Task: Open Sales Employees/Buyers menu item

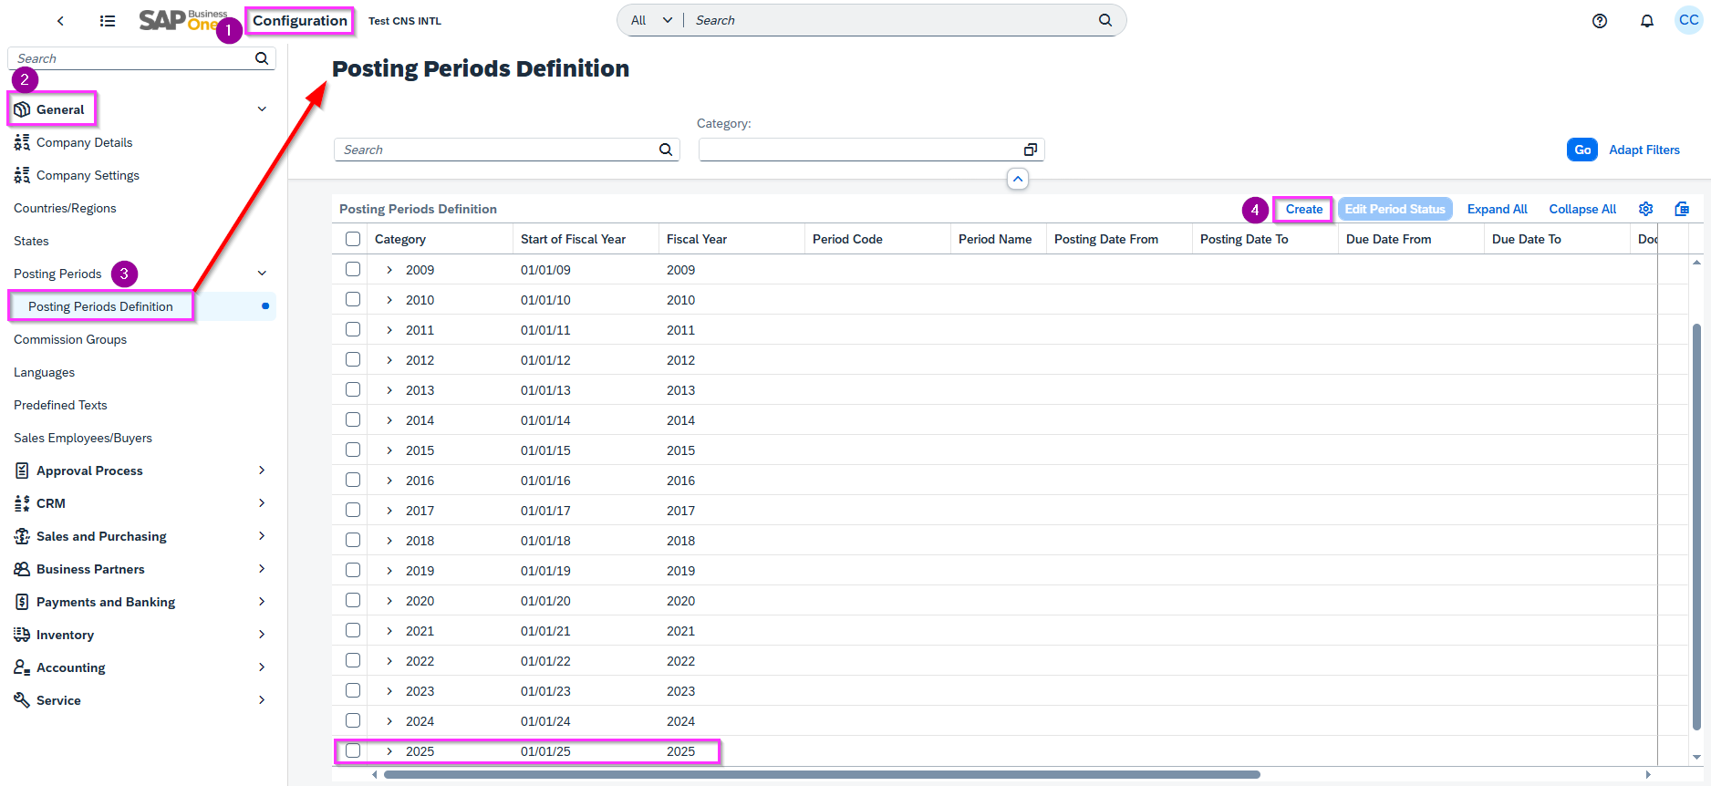Action: pyautogui.click(x=83, y=438)
